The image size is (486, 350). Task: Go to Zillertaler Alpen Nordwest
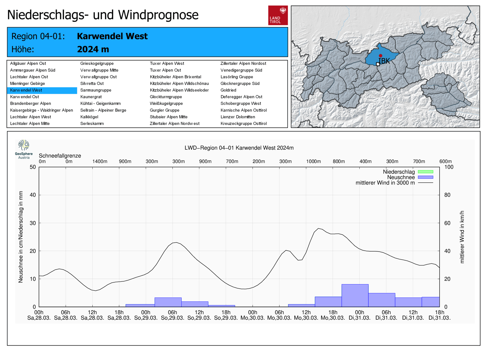(x=175, y=124)
